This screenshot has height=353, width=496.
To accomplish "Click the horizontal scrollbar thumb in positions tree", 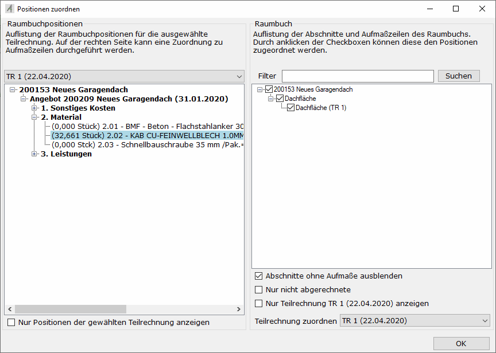I will [71, 309].
